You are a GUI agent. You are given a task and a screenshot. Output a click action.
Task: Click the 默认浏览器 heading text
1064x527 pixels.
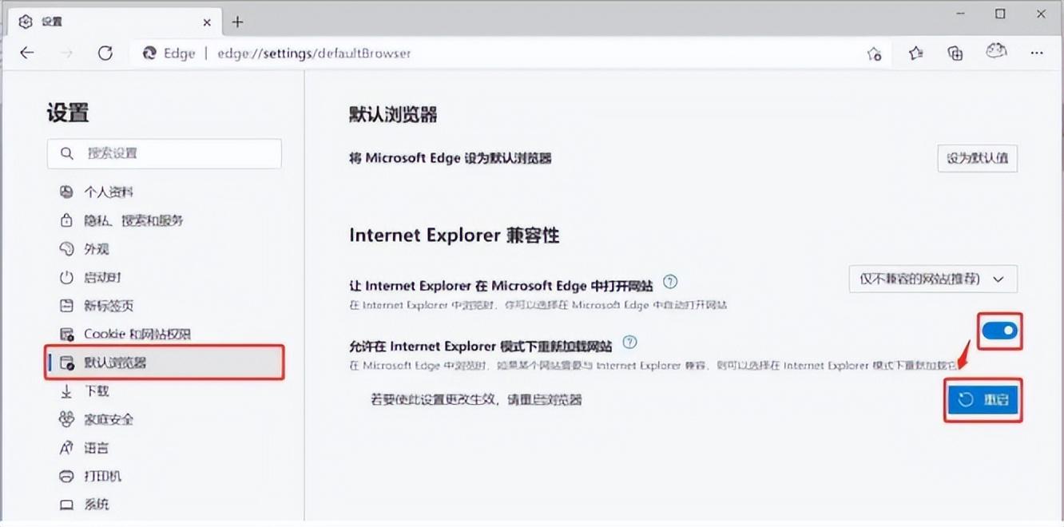click(393, 115)
